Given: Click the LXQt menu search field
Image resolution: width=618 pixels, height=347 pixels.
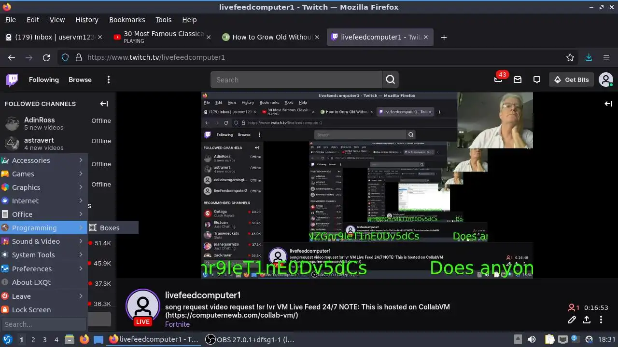Looking at the screenshot, I should 43,324.
